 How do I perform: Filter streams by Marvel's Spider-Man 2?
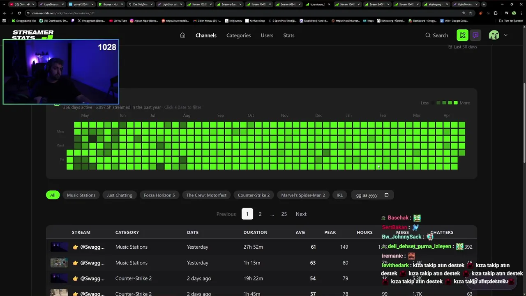click(x=303, y=195)
